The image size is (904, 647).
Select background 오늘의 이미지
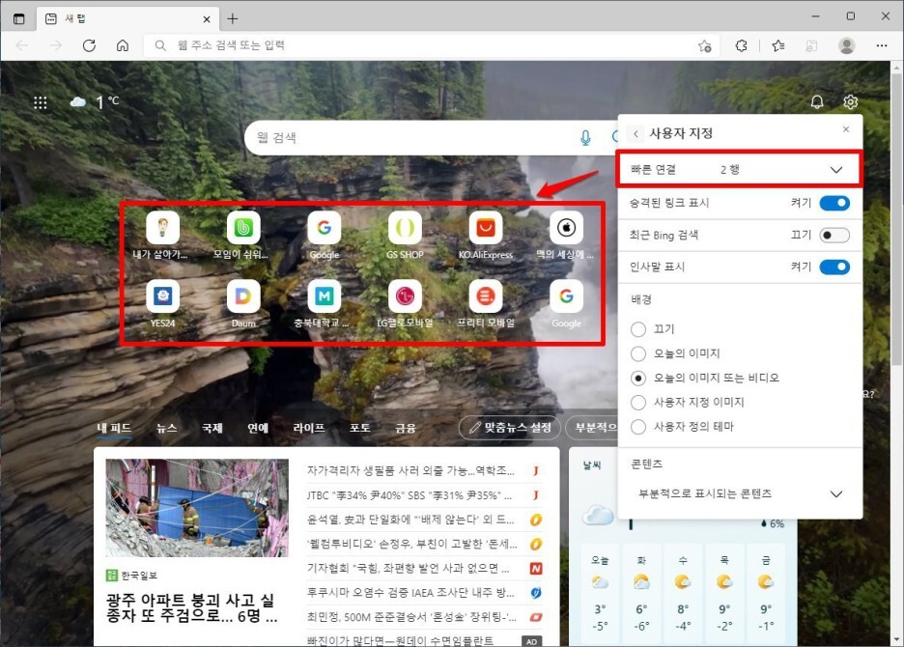638,353
